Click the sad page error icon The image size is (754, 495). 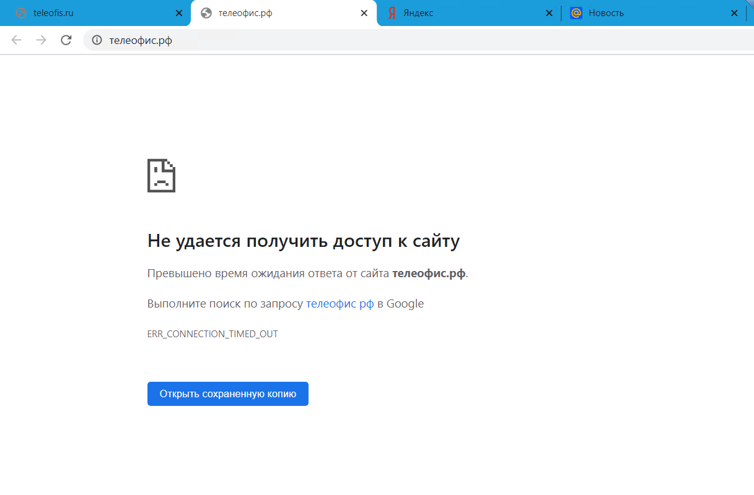pos(161,176)
